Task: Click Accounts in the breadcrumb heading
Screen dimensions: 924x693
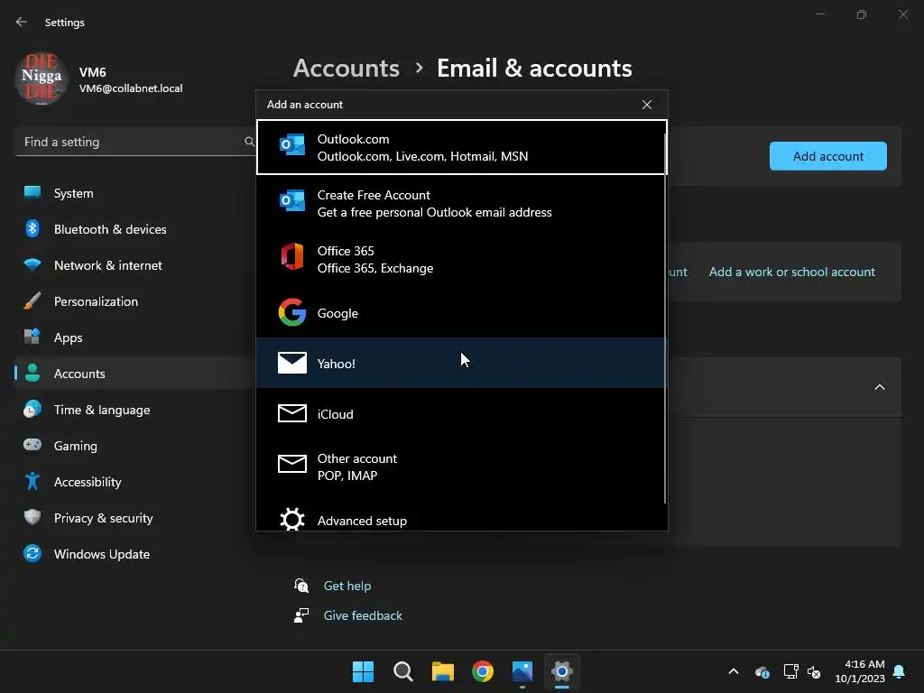Action: tap(346, 69)
